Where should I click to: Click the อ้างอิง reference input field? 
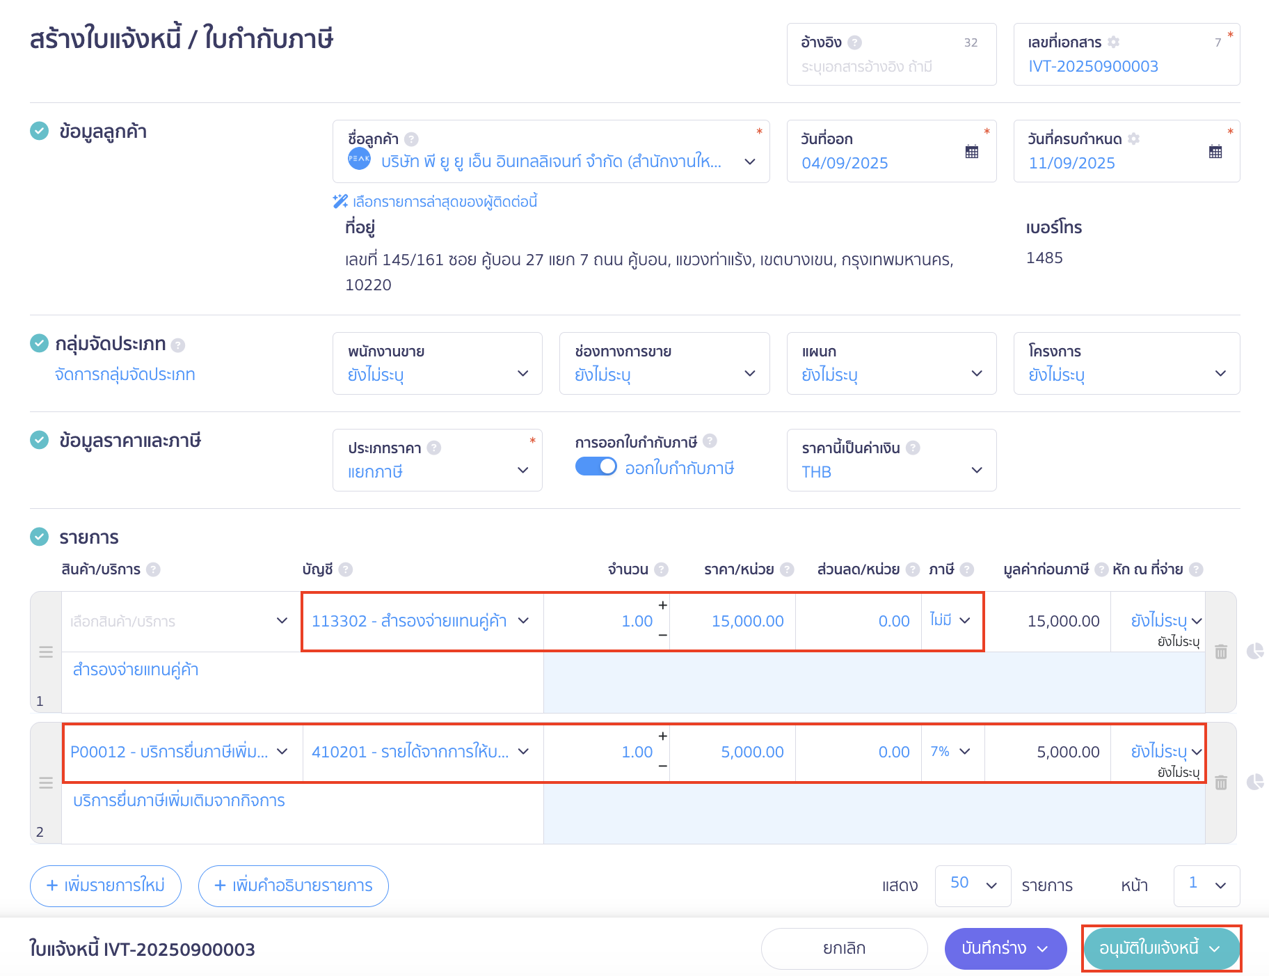pyautogui.click(x=884, y=67)
